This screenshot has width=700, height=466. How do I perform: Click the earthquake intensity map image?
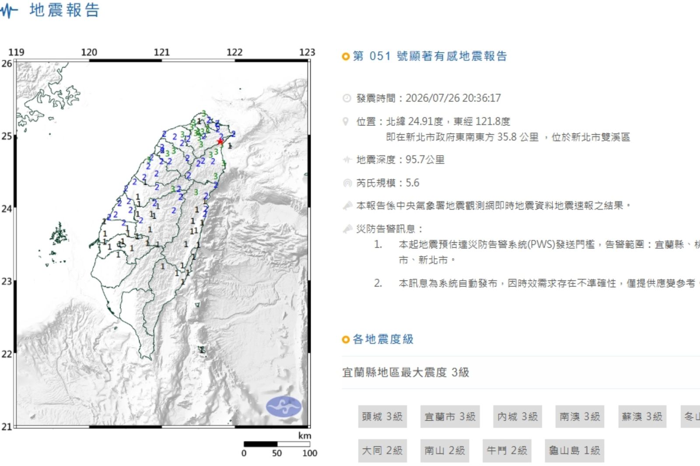pyautogui.click(x=163, y=243)
